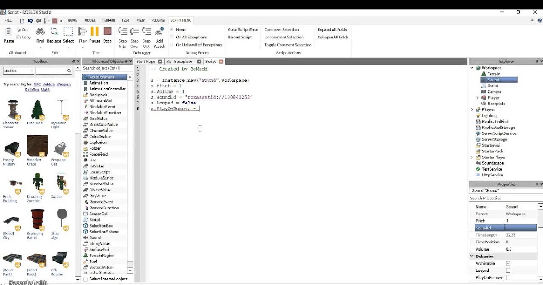Click Step Out debugger icon
This screenshot has width=543, height=285.
tap(146, 32)
